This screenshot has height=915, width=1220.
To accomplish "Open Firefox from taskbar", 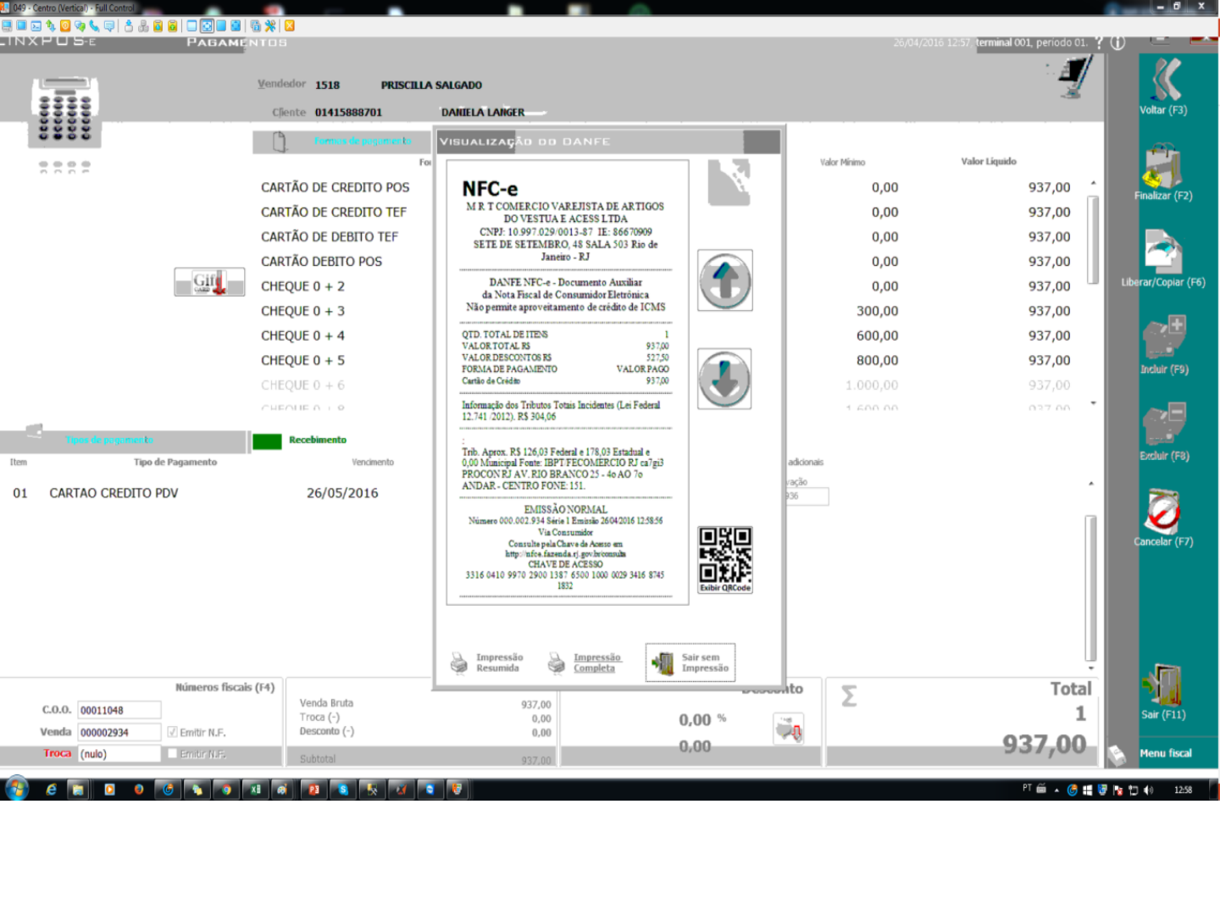I will point(139,790).
